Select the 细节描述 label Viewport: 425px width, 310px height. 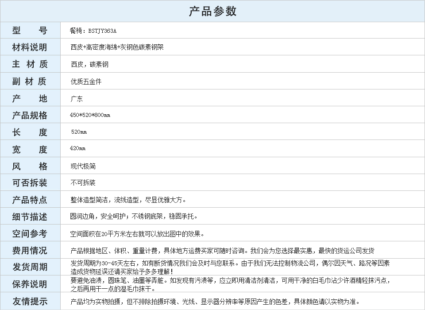[x=30, y=217]
